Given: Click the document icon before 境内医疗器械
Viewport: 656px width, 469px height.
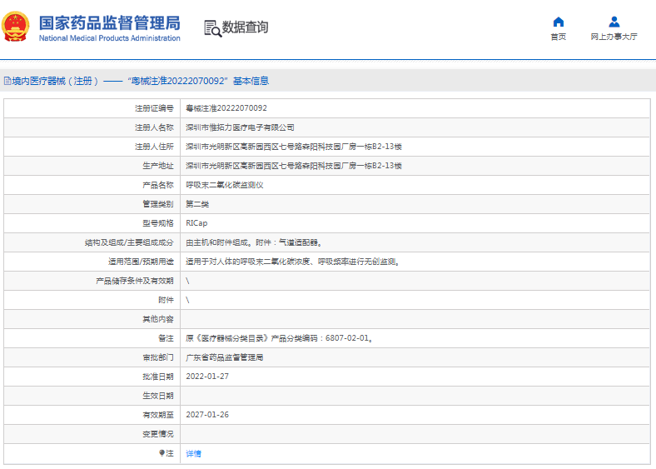Looking at the screenshot, I should click(7, 81).
